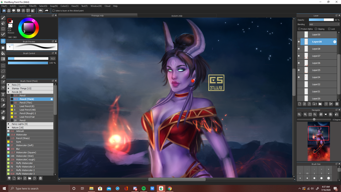Hide Layer25 via visibility dot
Image resolution: width=341 pixels, height=192 pixels.
(x=299, y=70)
